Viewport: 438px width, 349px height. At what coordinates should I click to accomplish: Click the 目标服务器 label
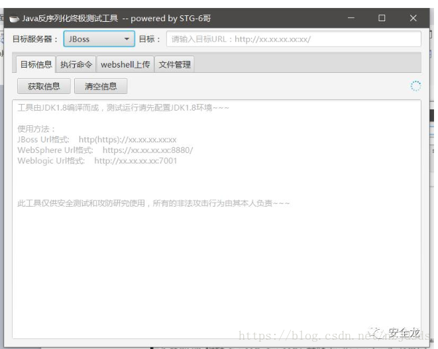tap(34, 39)
